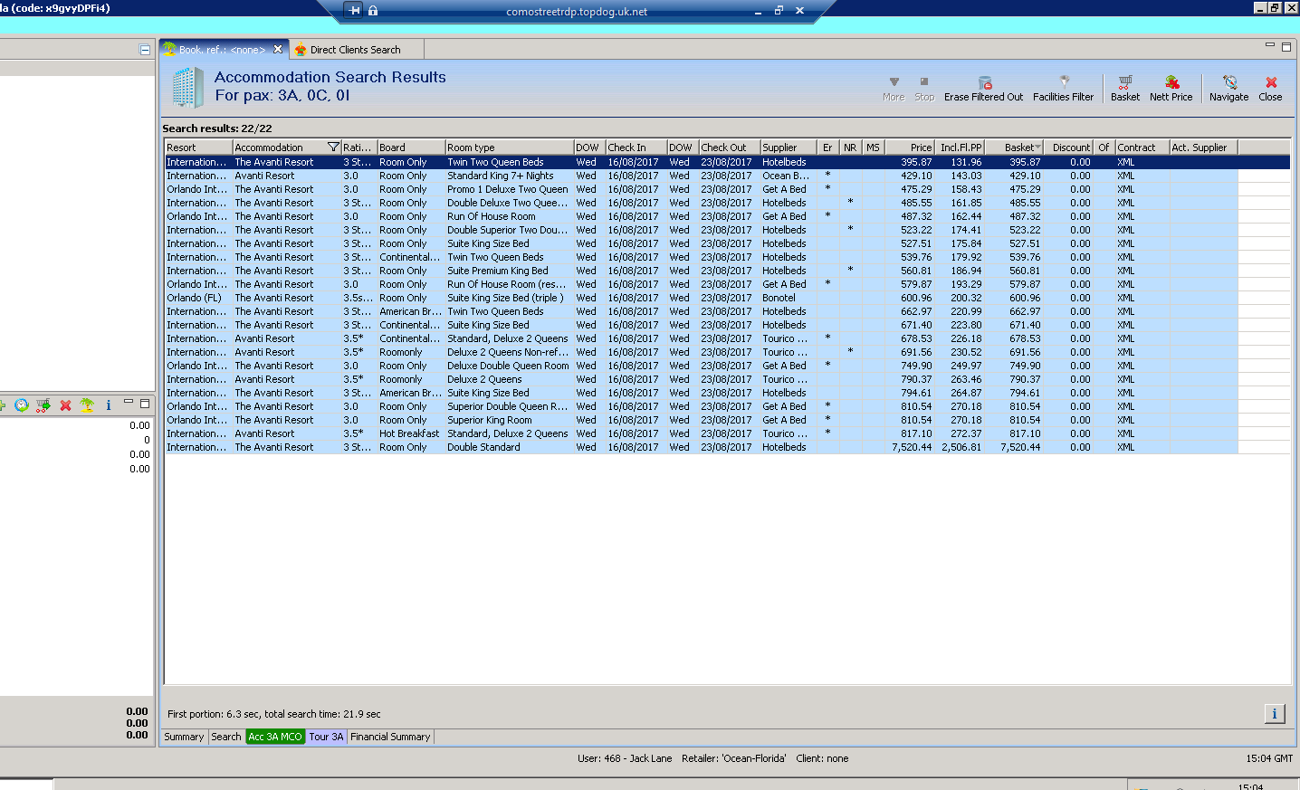Minimize the lower-left basket panel
The height and width of the screenshot is (790, 1300).
(129, 403)
